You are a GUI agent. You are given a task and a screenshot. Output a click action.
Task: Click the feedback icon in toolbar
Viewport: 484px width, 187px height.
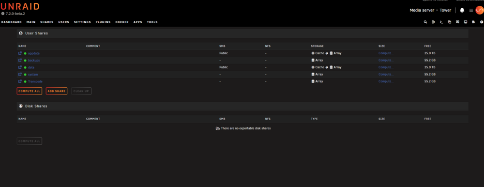tap(457, 22)
